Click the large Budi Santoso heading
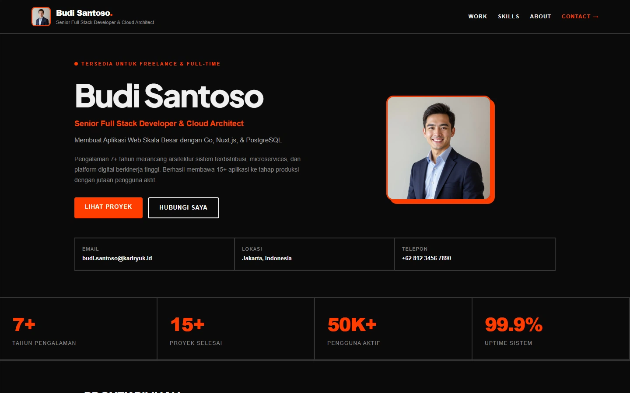Screen dimensions: 630x393 pos(169,96)
